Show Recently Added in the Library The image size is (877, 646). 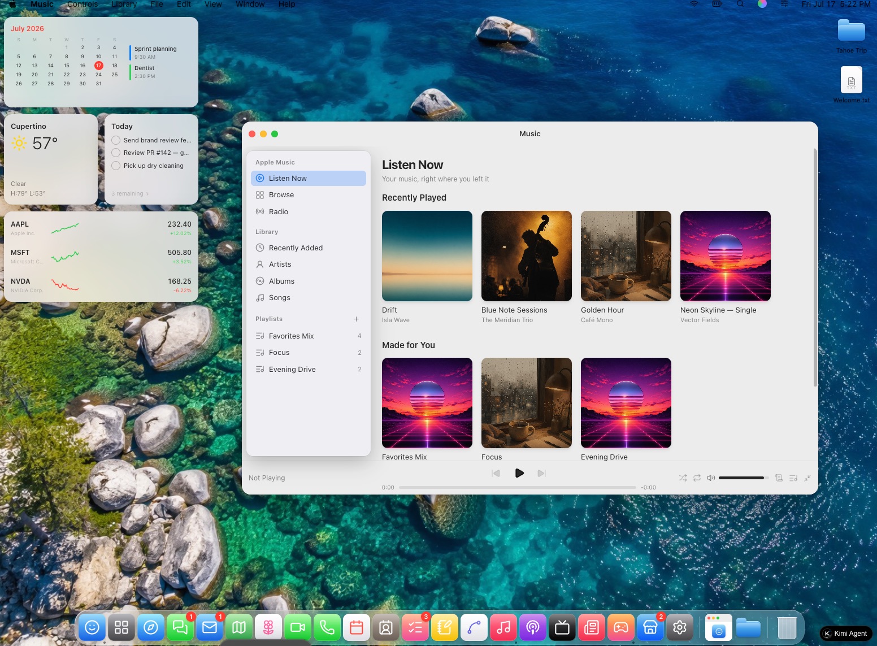[309, 248]
